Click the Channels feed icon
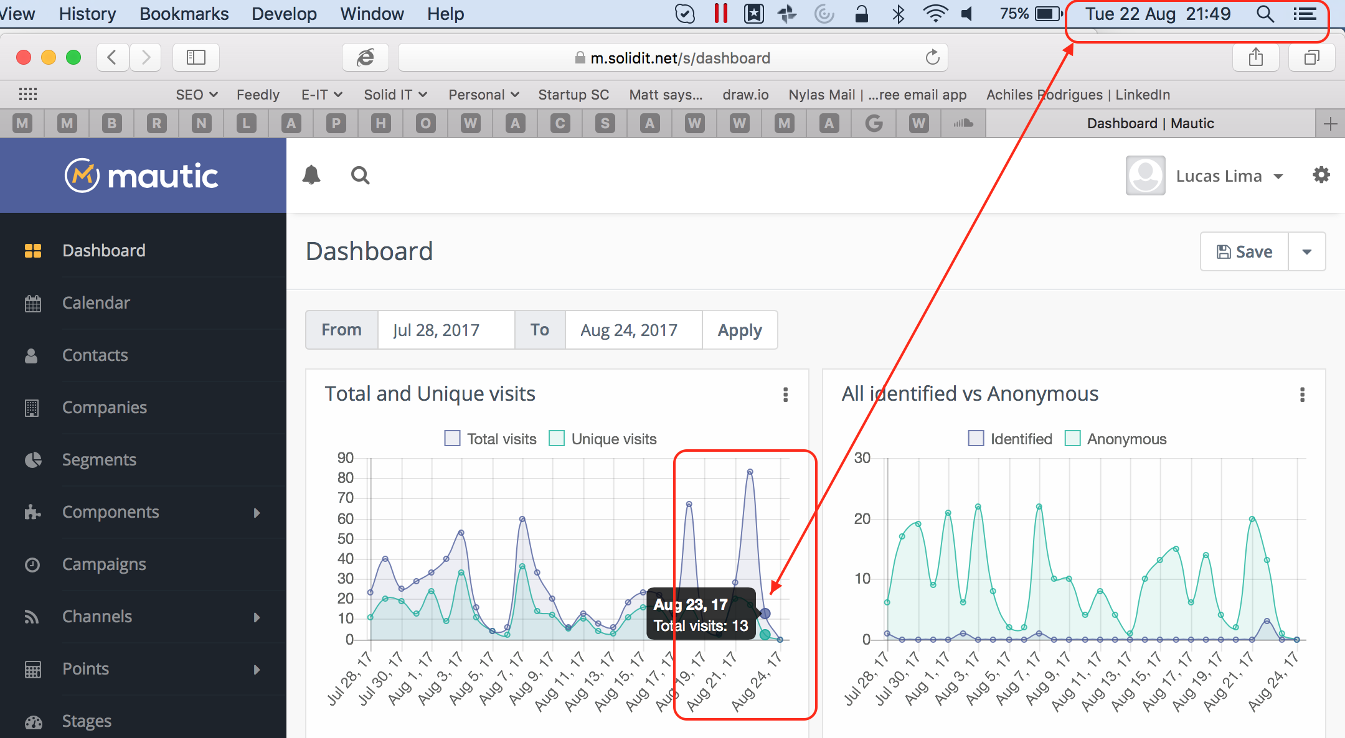 coord(32,616)
